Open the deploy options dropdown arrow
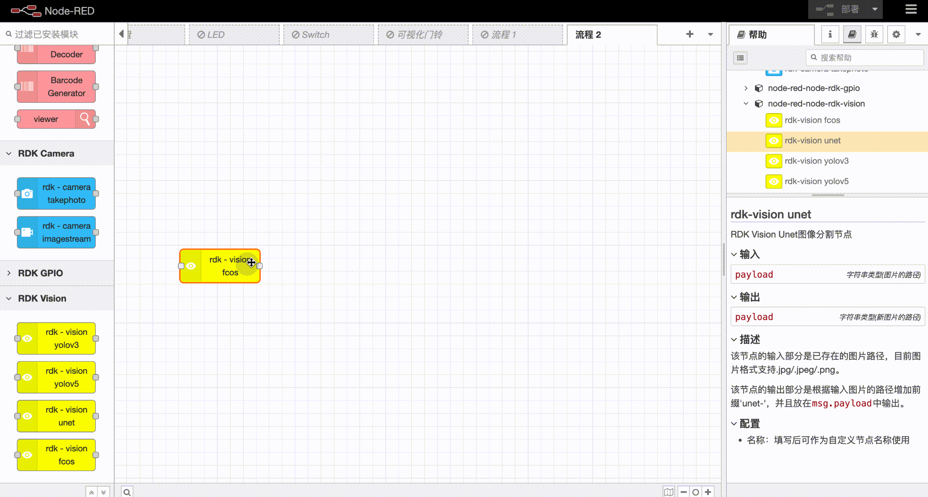Viewport: 928px width, 497px height. tap(875, 9)
